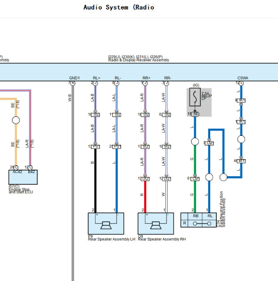This screenshot has width=278, height=281.
Task: Click the upper IK1 connector below CSWA
Action: click(241, 100)
